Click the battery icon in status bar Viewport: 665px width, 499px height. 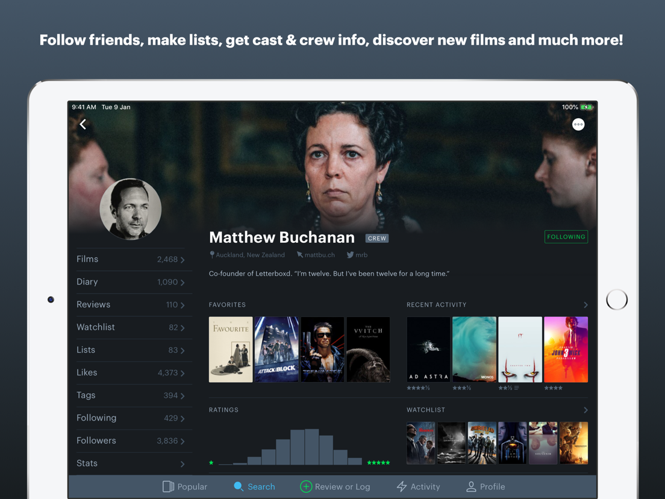pyautogui.click(x=587, y=107)
